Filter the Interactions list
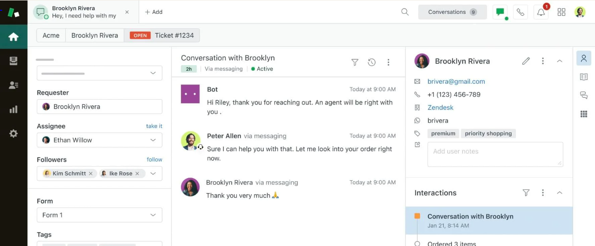The image size is (595, 246). point(526,193)
